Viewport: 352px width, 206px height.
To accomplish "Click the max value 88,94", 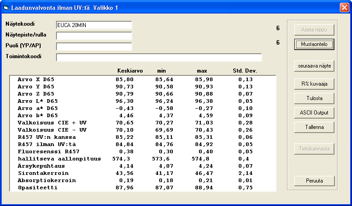I will pyautogui.click(x=204, y=188).
